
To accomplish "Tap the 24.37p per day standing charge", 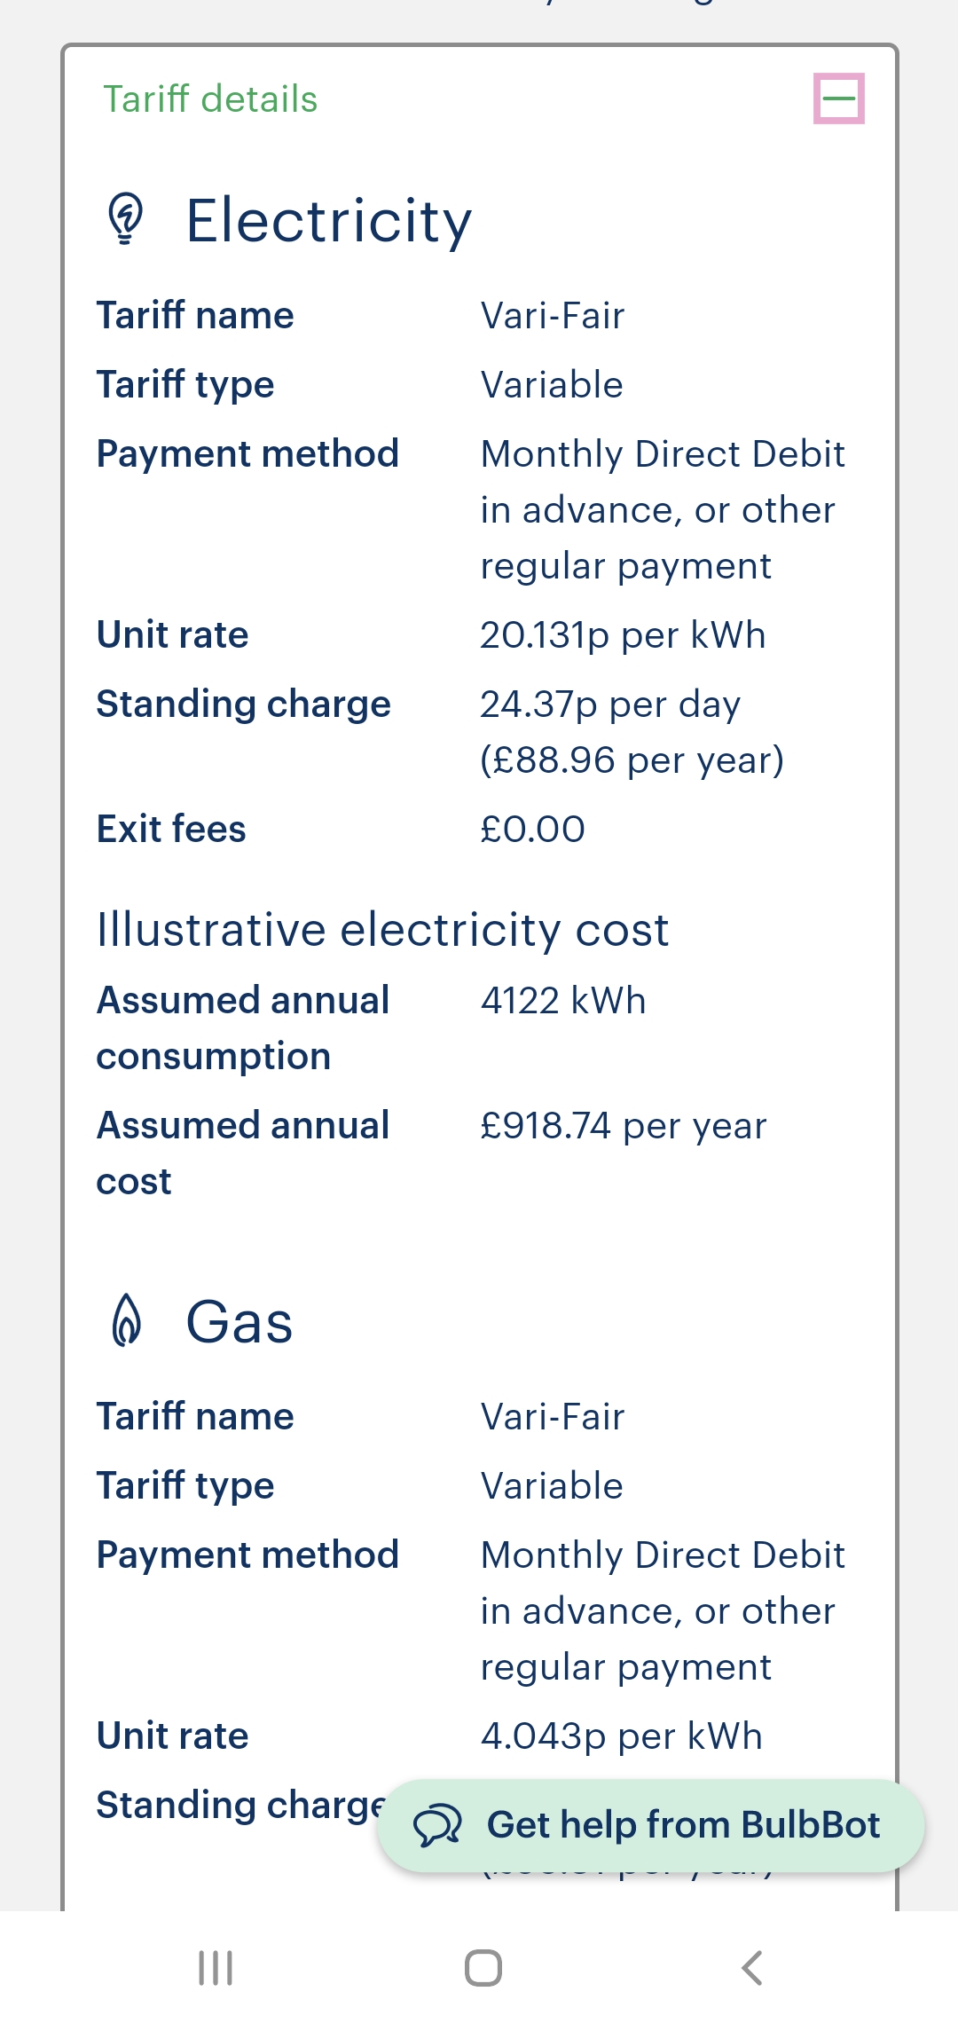I will click(x=610, y=705).
